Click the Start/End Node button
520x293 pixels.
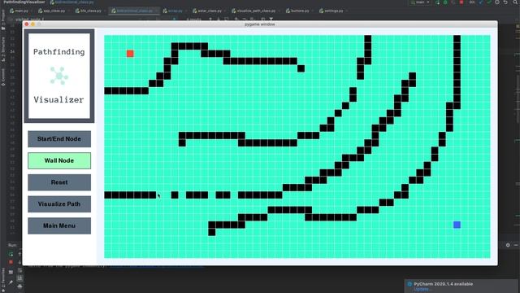[59, 139]
